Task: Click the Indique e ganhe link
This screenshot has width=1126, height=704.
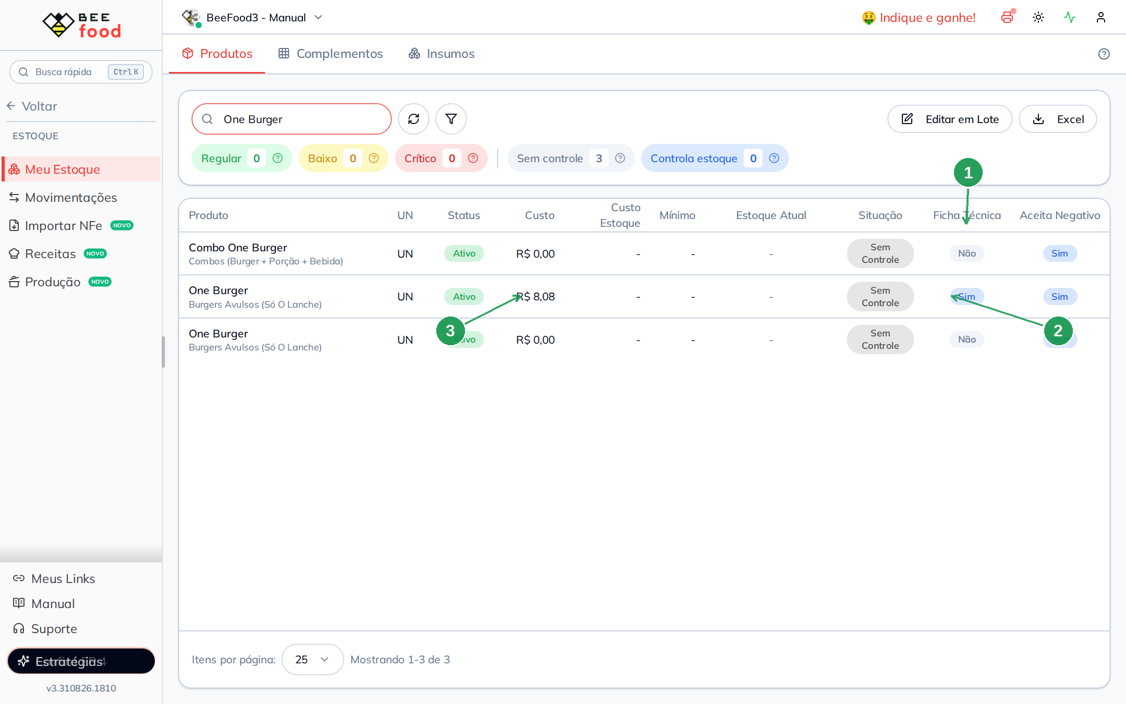Action: [919, 18]
